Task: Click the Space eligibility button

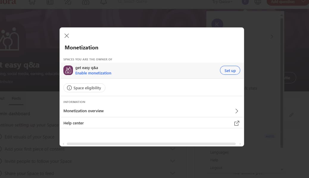Action: [84, 88]
